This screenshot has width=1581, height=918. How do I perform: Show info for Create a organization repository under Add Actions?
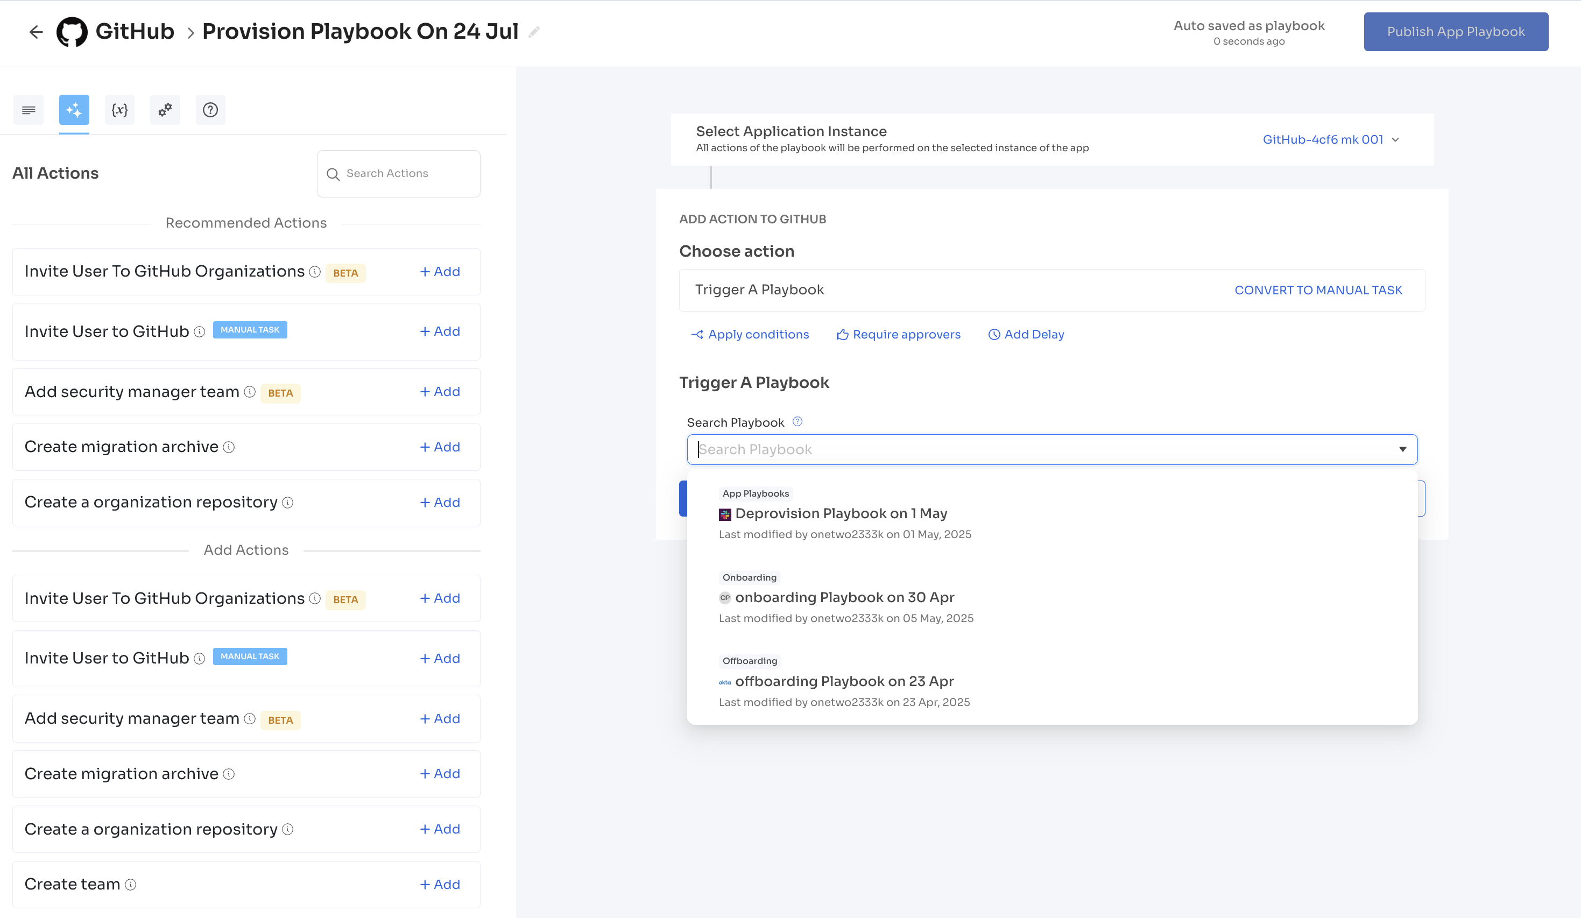288,830
